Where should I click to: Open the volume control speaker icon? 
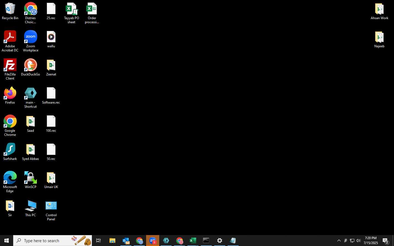pyautogui.click(x=359, y=241)
